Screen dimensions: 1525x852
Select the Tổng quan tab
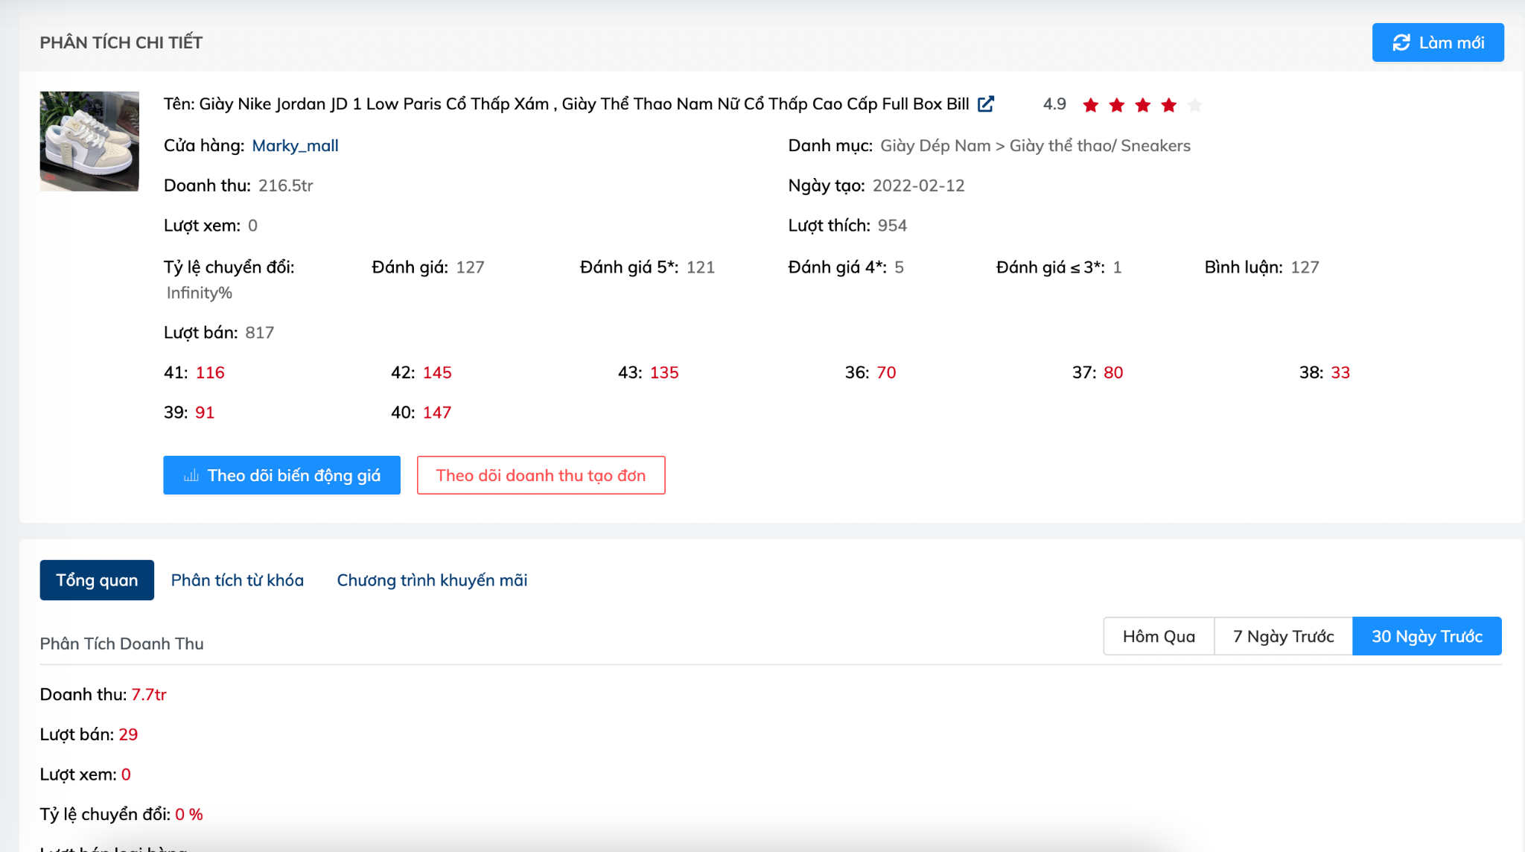tap(96, 580)
